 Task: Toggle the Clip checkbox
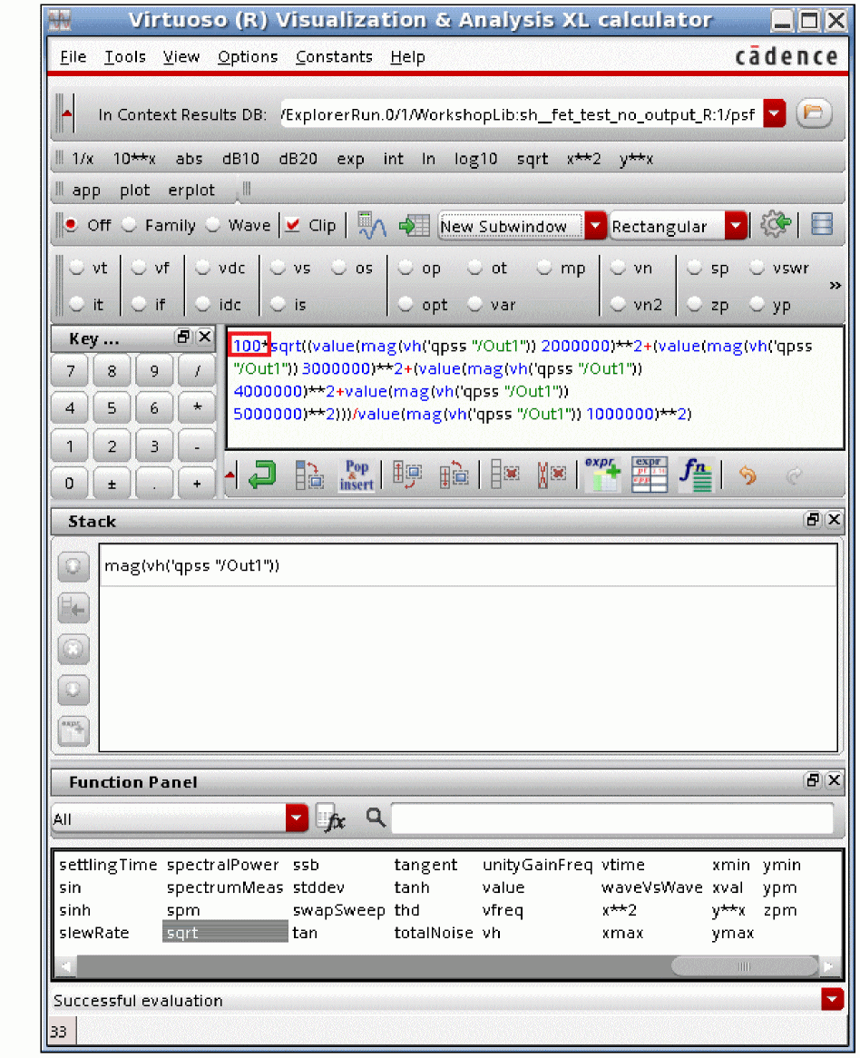point(292,225)
